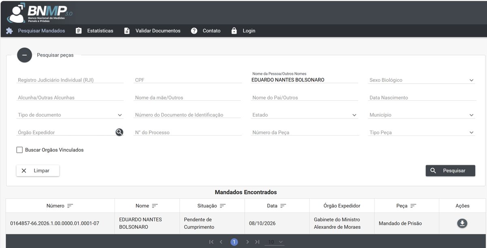
Task: Open the Tipo de documento dropdown
Action: pos(70,115)
